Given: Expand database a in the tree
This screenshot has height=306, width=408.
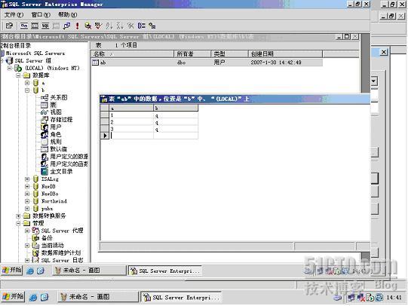Looking at the screenshot, I should (27, 83).
